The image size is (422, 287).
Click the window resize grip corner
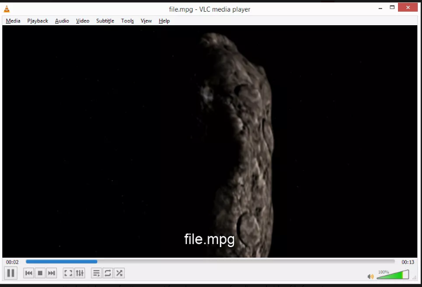click(x=415, y=278)
